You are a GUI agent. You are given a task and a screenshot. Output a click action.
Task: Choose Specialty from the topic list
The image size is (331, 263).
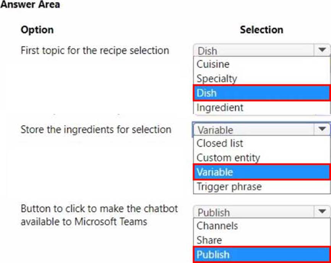(217, 79)
